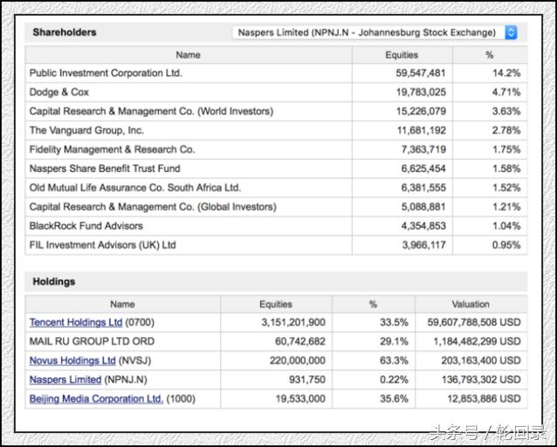Click the holdings Equities column header
557x447 pixels.
pos(276,304)
